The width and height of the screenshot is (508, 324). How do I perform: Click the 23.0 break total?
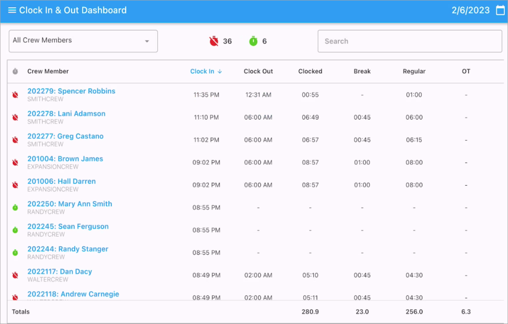point(362,312)
